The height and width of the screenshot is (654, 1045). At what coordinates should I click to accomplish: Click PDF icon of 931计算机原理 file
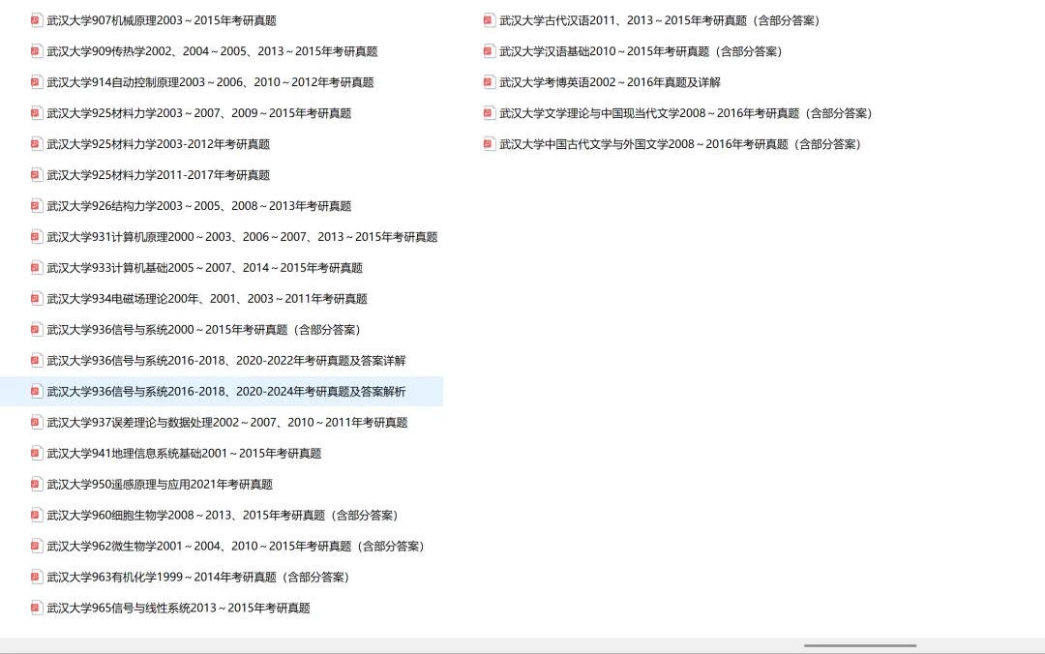[x=37, y=236]
